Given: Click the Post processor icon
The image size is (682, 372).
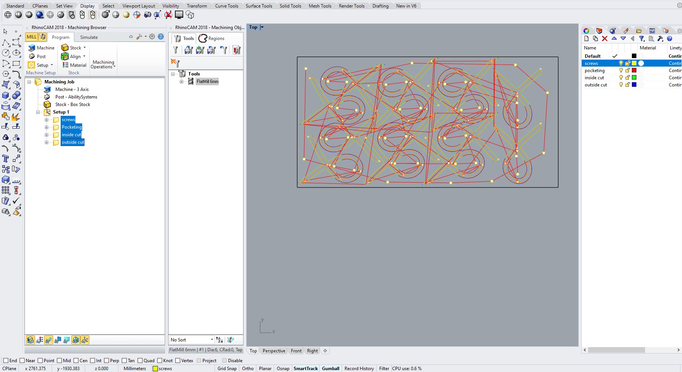Looking at the screenshot, I should 32,56.
